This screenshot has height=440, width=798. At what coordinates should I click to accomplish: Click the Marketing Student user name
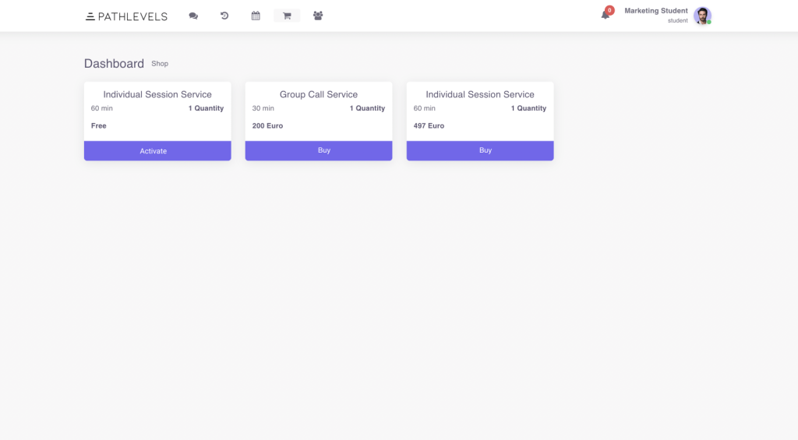656,11
